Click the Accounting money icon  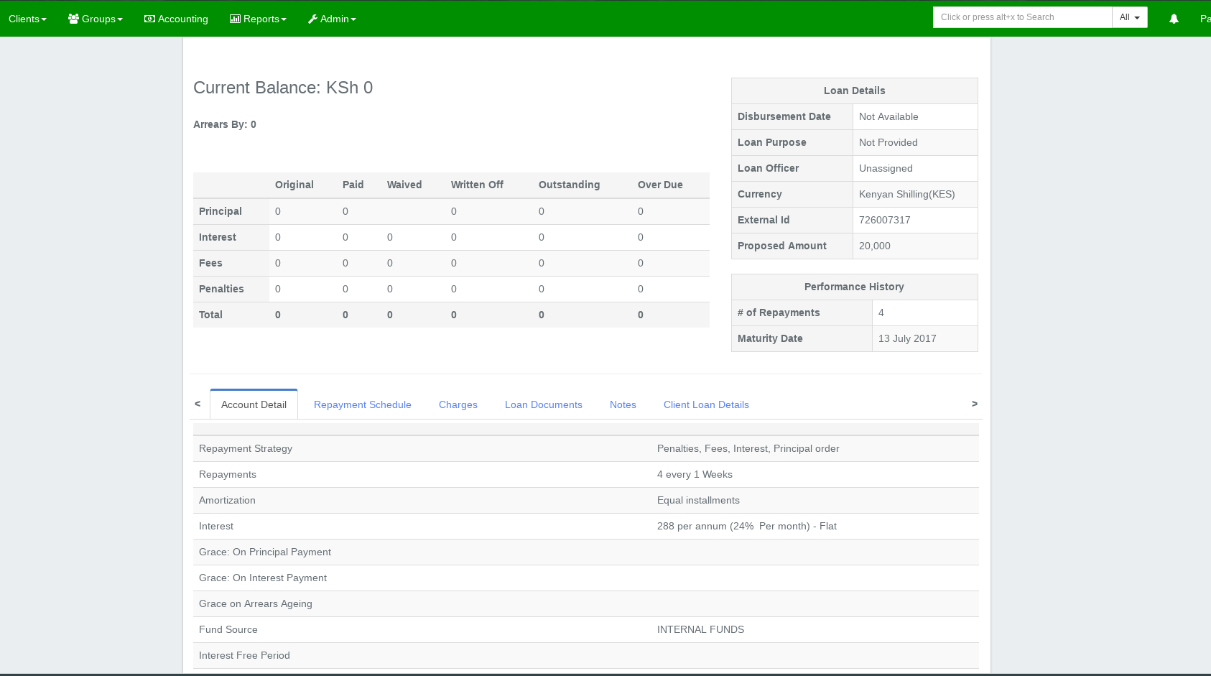[x=149, y=19]
